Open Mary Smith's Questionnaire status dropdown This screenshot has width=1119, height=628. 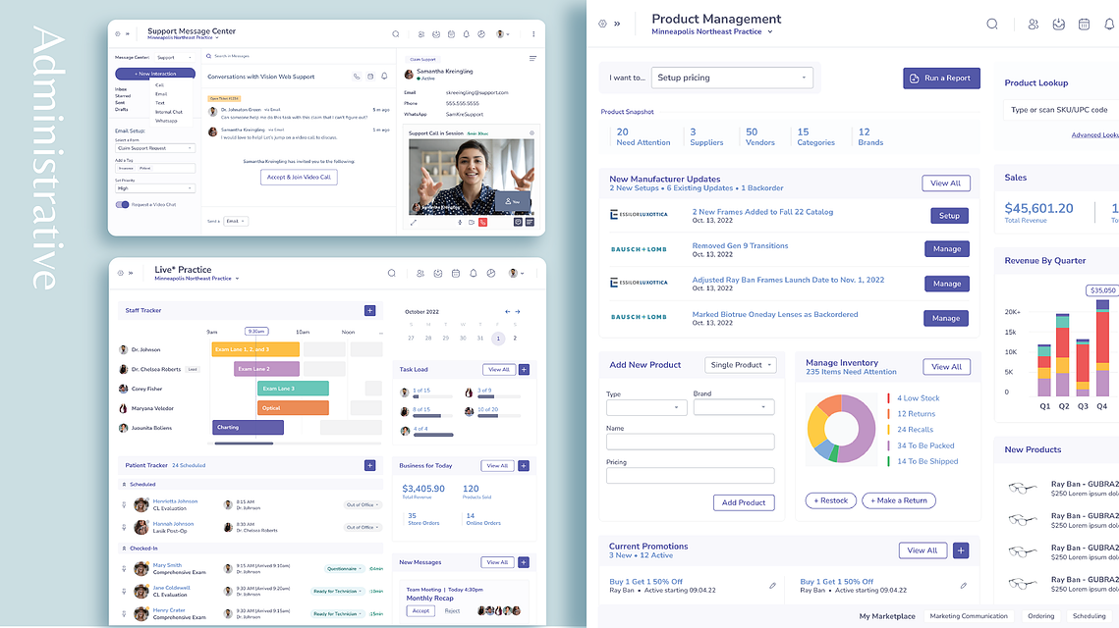point(345,569)
